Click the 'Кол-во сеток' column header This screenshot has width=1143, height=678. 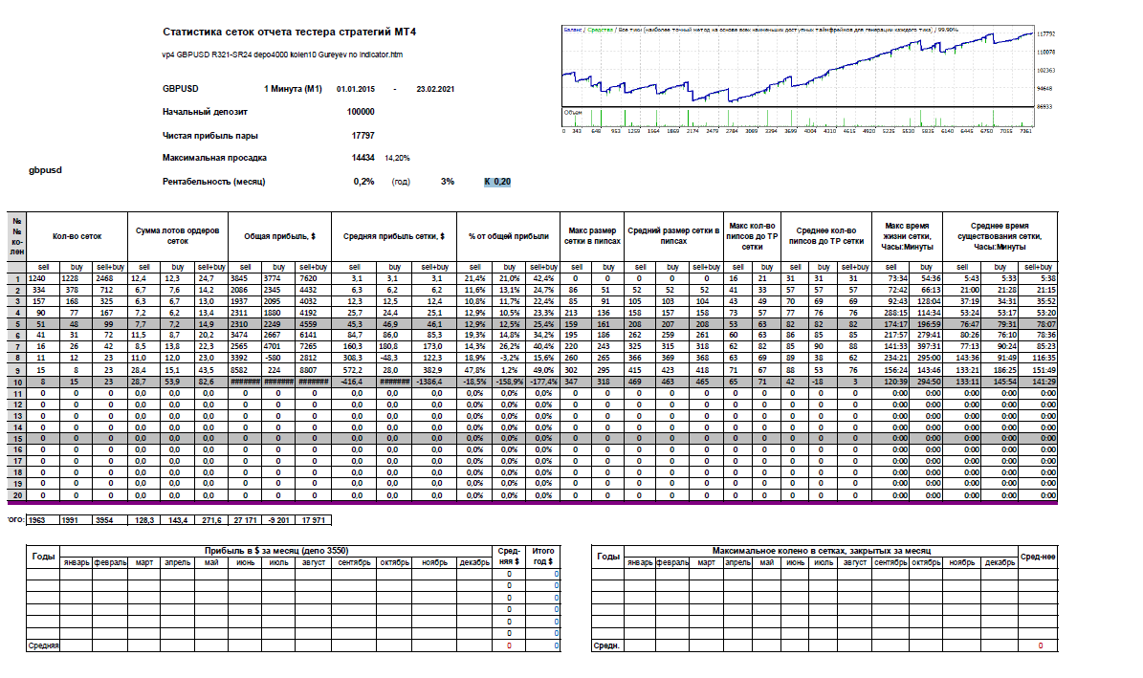pos(77,236)
